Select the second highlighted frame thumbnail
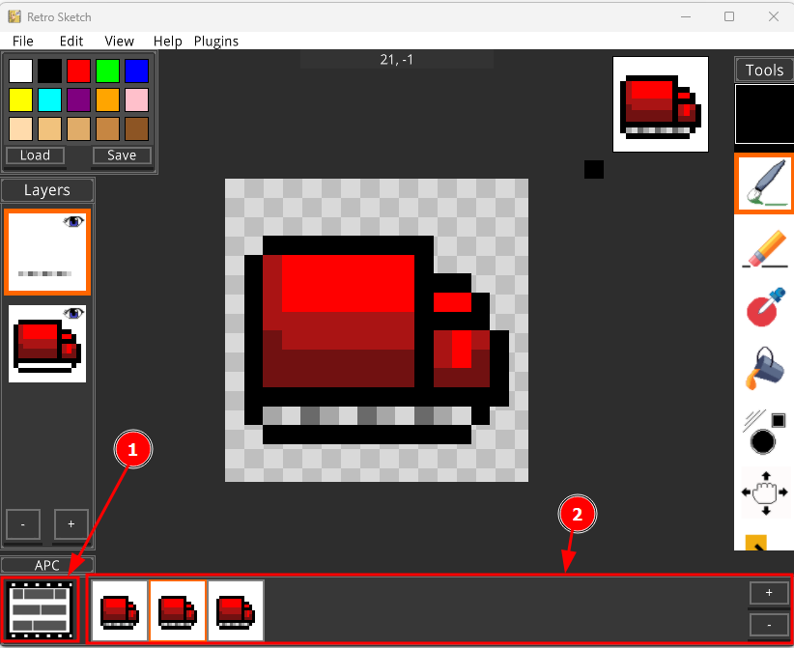Screen dimensions: 794x648 [178, 610]
